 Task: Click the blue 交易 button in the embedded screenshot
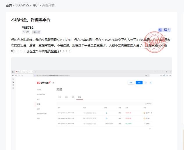139,83
